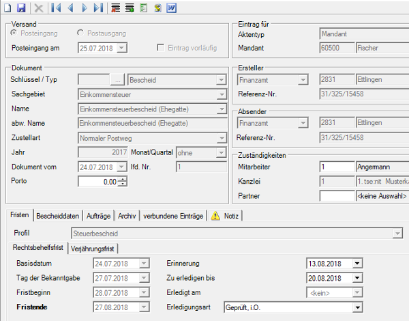Open the Bescheiddaten tab
The image size is (409, 321).
(x=58, y=216)
